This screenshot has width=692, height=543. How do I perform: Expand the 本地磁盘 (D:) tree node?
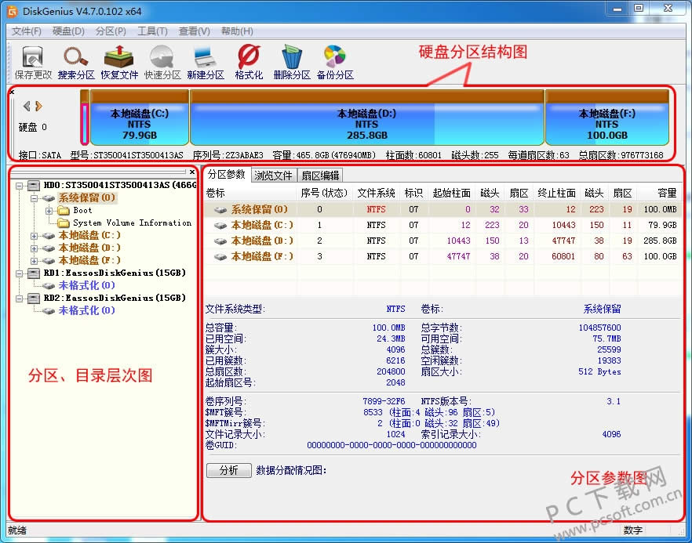(x=34, y=248)
